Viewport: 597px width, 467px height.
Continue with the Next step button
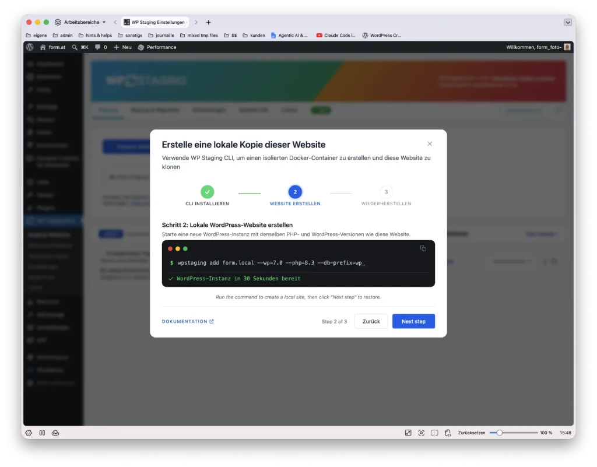tap(413, 321)
